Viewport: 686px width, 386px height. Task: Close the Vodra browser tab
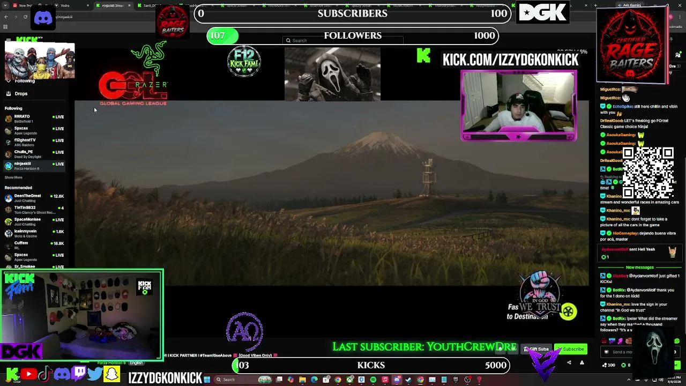coord(87,5)
